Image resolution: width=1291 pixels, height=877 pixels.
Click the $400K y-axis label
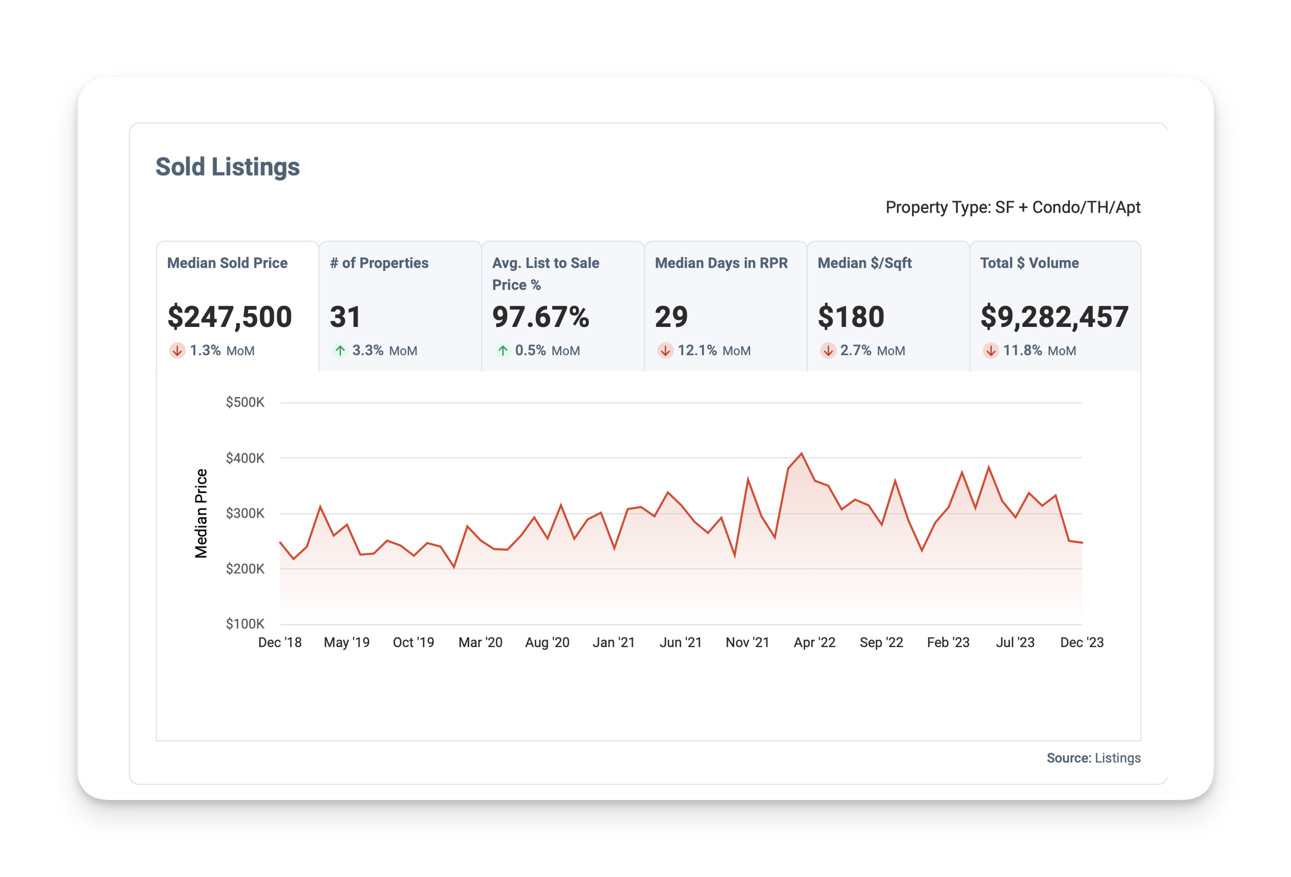pos(245,458)
